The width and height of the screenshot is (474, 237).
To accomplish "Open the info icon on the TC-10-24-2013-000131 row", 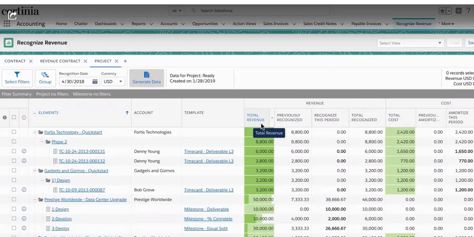I will [x=24, y=151].
